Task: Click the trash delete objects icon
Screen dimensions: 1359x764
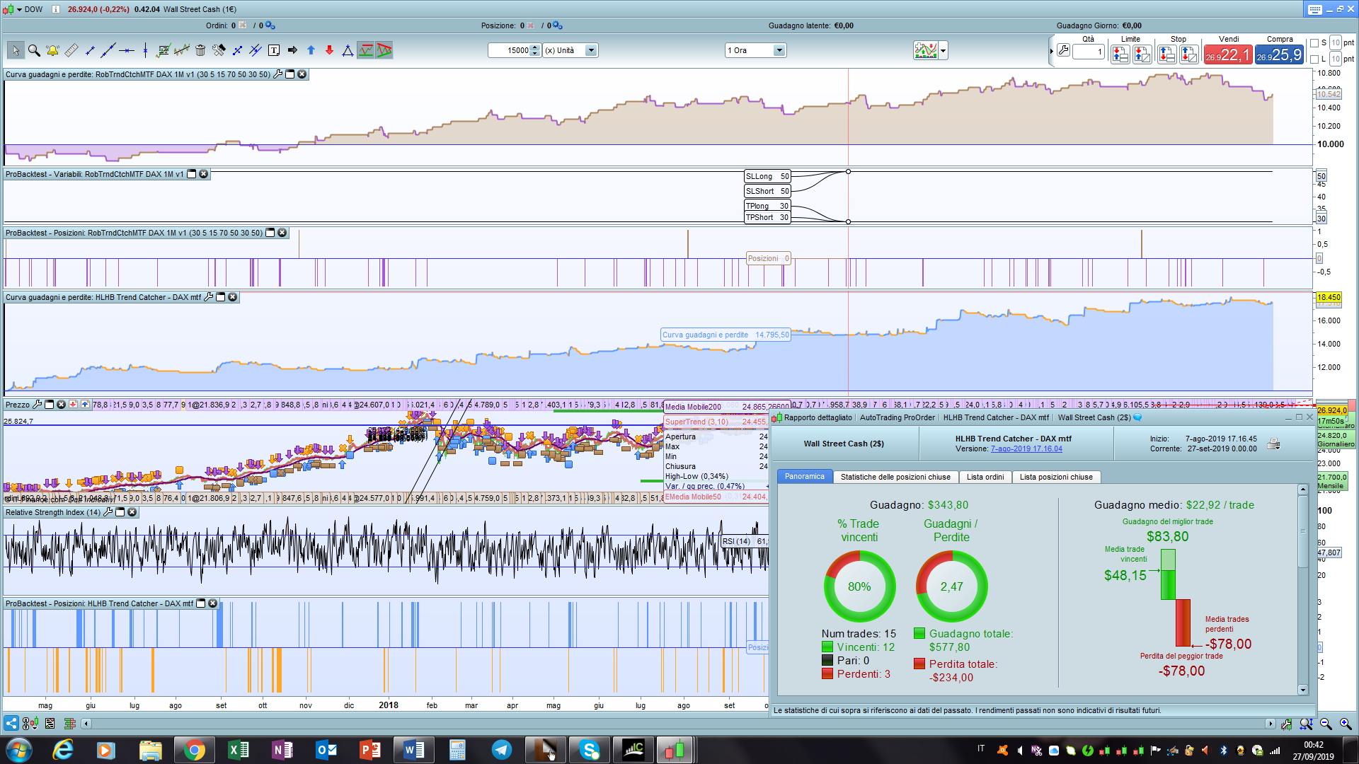Action: pyautogui.click(x=200, y=51)
